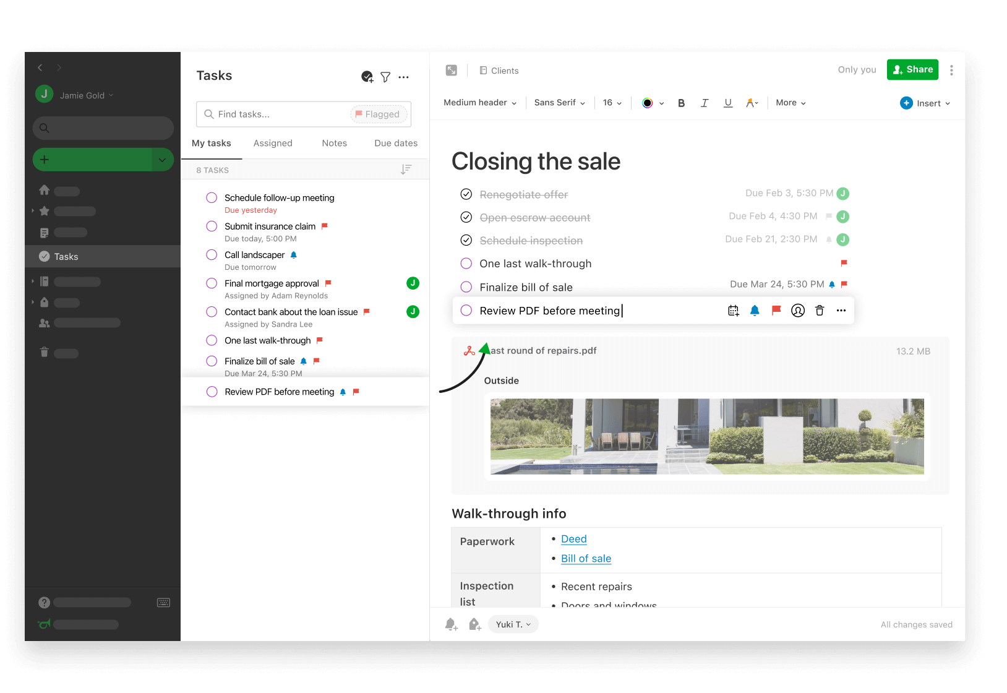The height and width of the screenshot is (693, 1007).
Task: Click the add reminder bell in note footer
Action: click(452, 624)
